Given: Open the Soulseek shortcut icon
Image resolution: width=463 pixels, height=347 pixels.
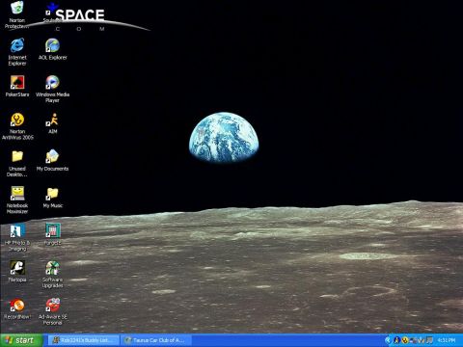Looking at the screenshot, I should point(52,10).
